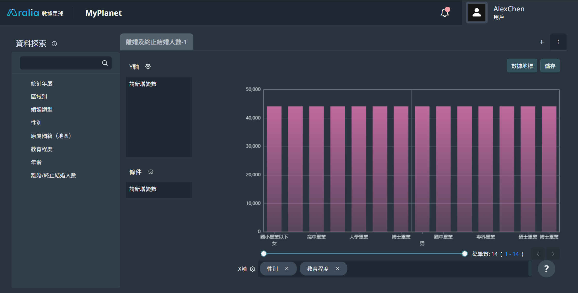
Task: Select 教育程度 variable in list
Action: point(42,149)
